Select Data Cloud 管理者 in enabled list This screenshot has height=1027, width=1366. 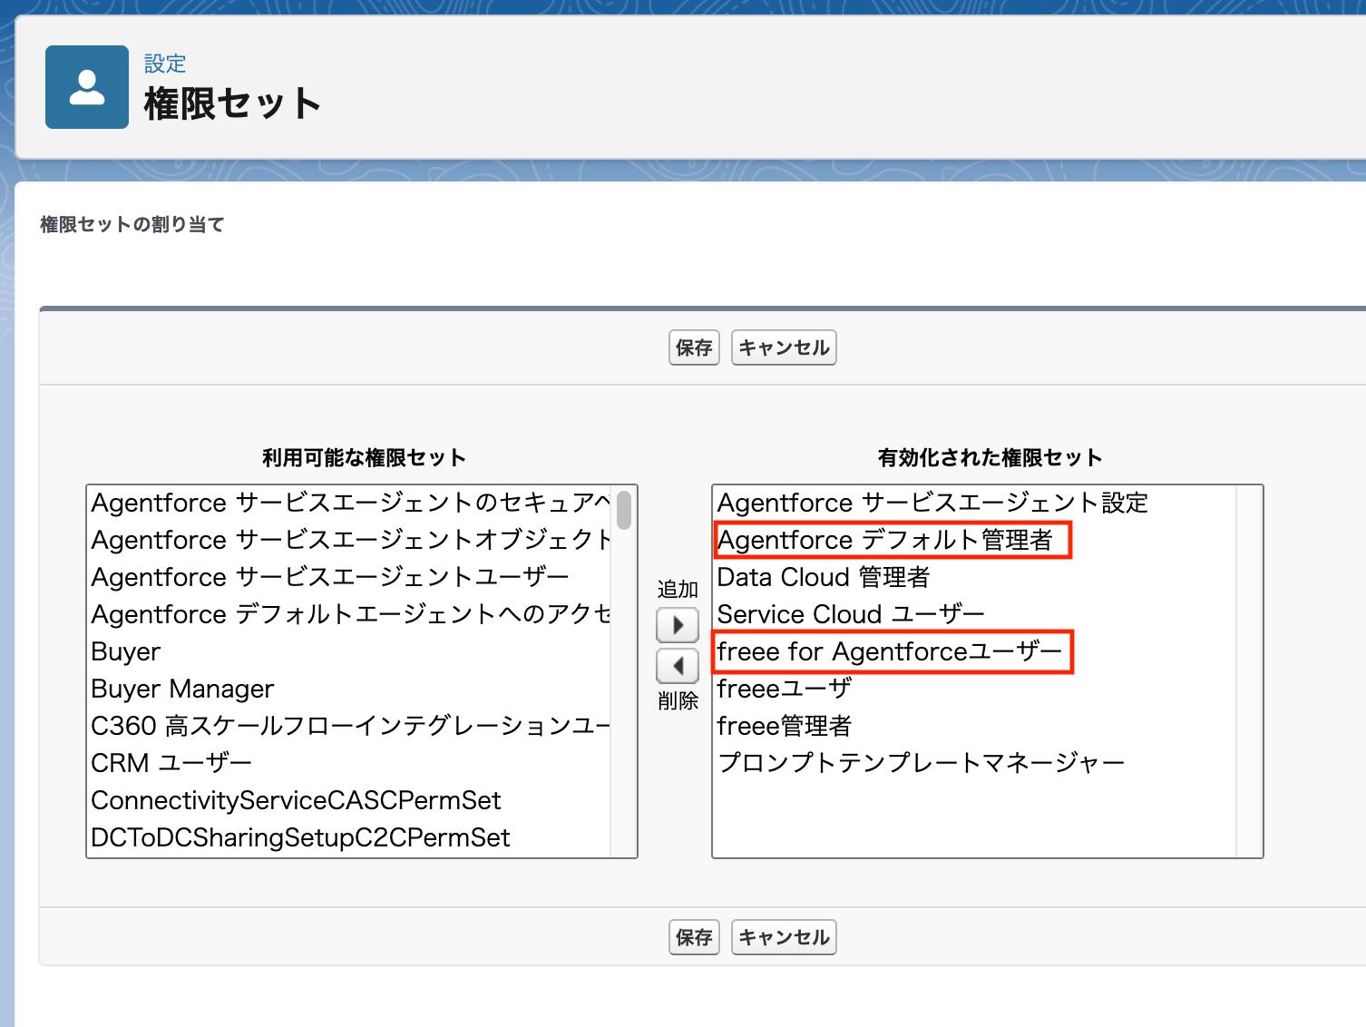975,577
